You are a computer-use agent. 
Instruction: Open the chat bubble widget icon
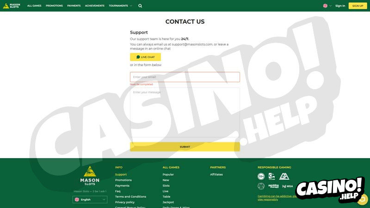[x=363, y=199]
